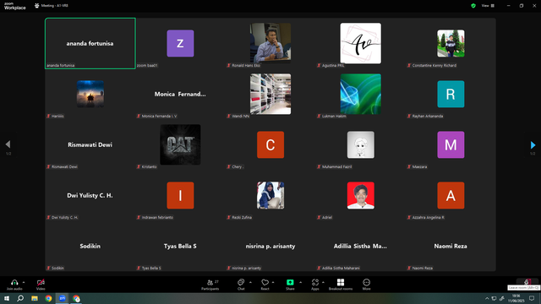Click the taskbar clock showing 18:56

coord(516,298)
